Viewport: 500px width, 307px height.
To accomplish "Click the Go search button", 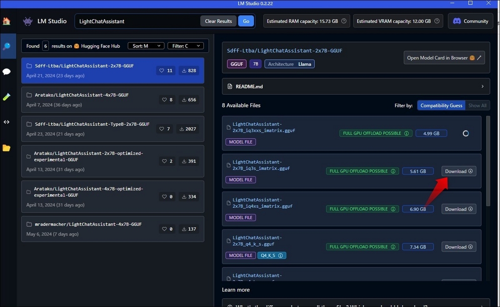I will [x=246, y=21].
